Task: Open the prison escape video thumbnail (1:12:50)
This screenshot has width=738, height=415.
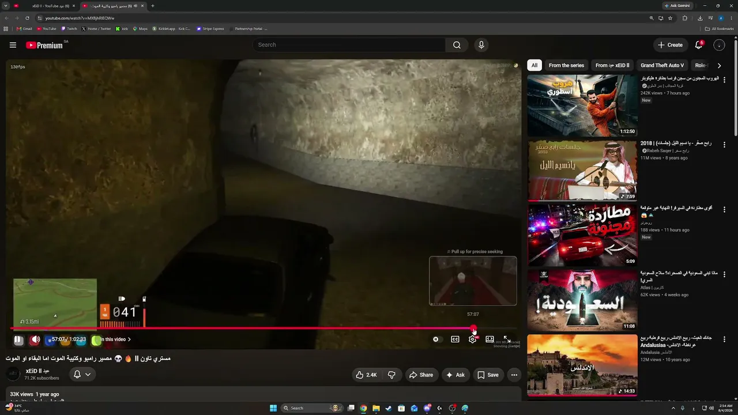Action: coord(582,105)
